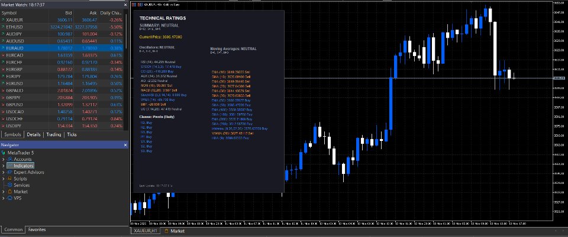The height and width of the screenshot is (237, 568).
Task: Click the RSI (14) rating line
Action: click(x=158, y=62)
